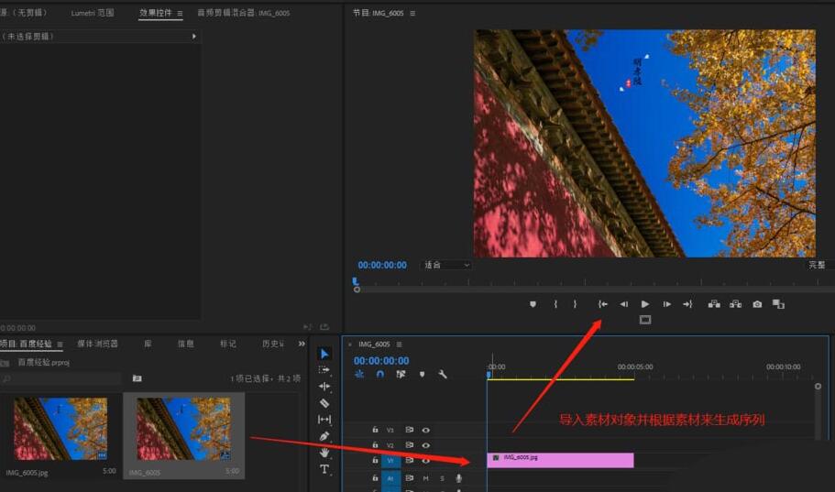Image resolution: width=835 pixels, height=492 pixels.
Task: Click the program monitor timecode 00:00:00:00
Action: tap(382, 265)
